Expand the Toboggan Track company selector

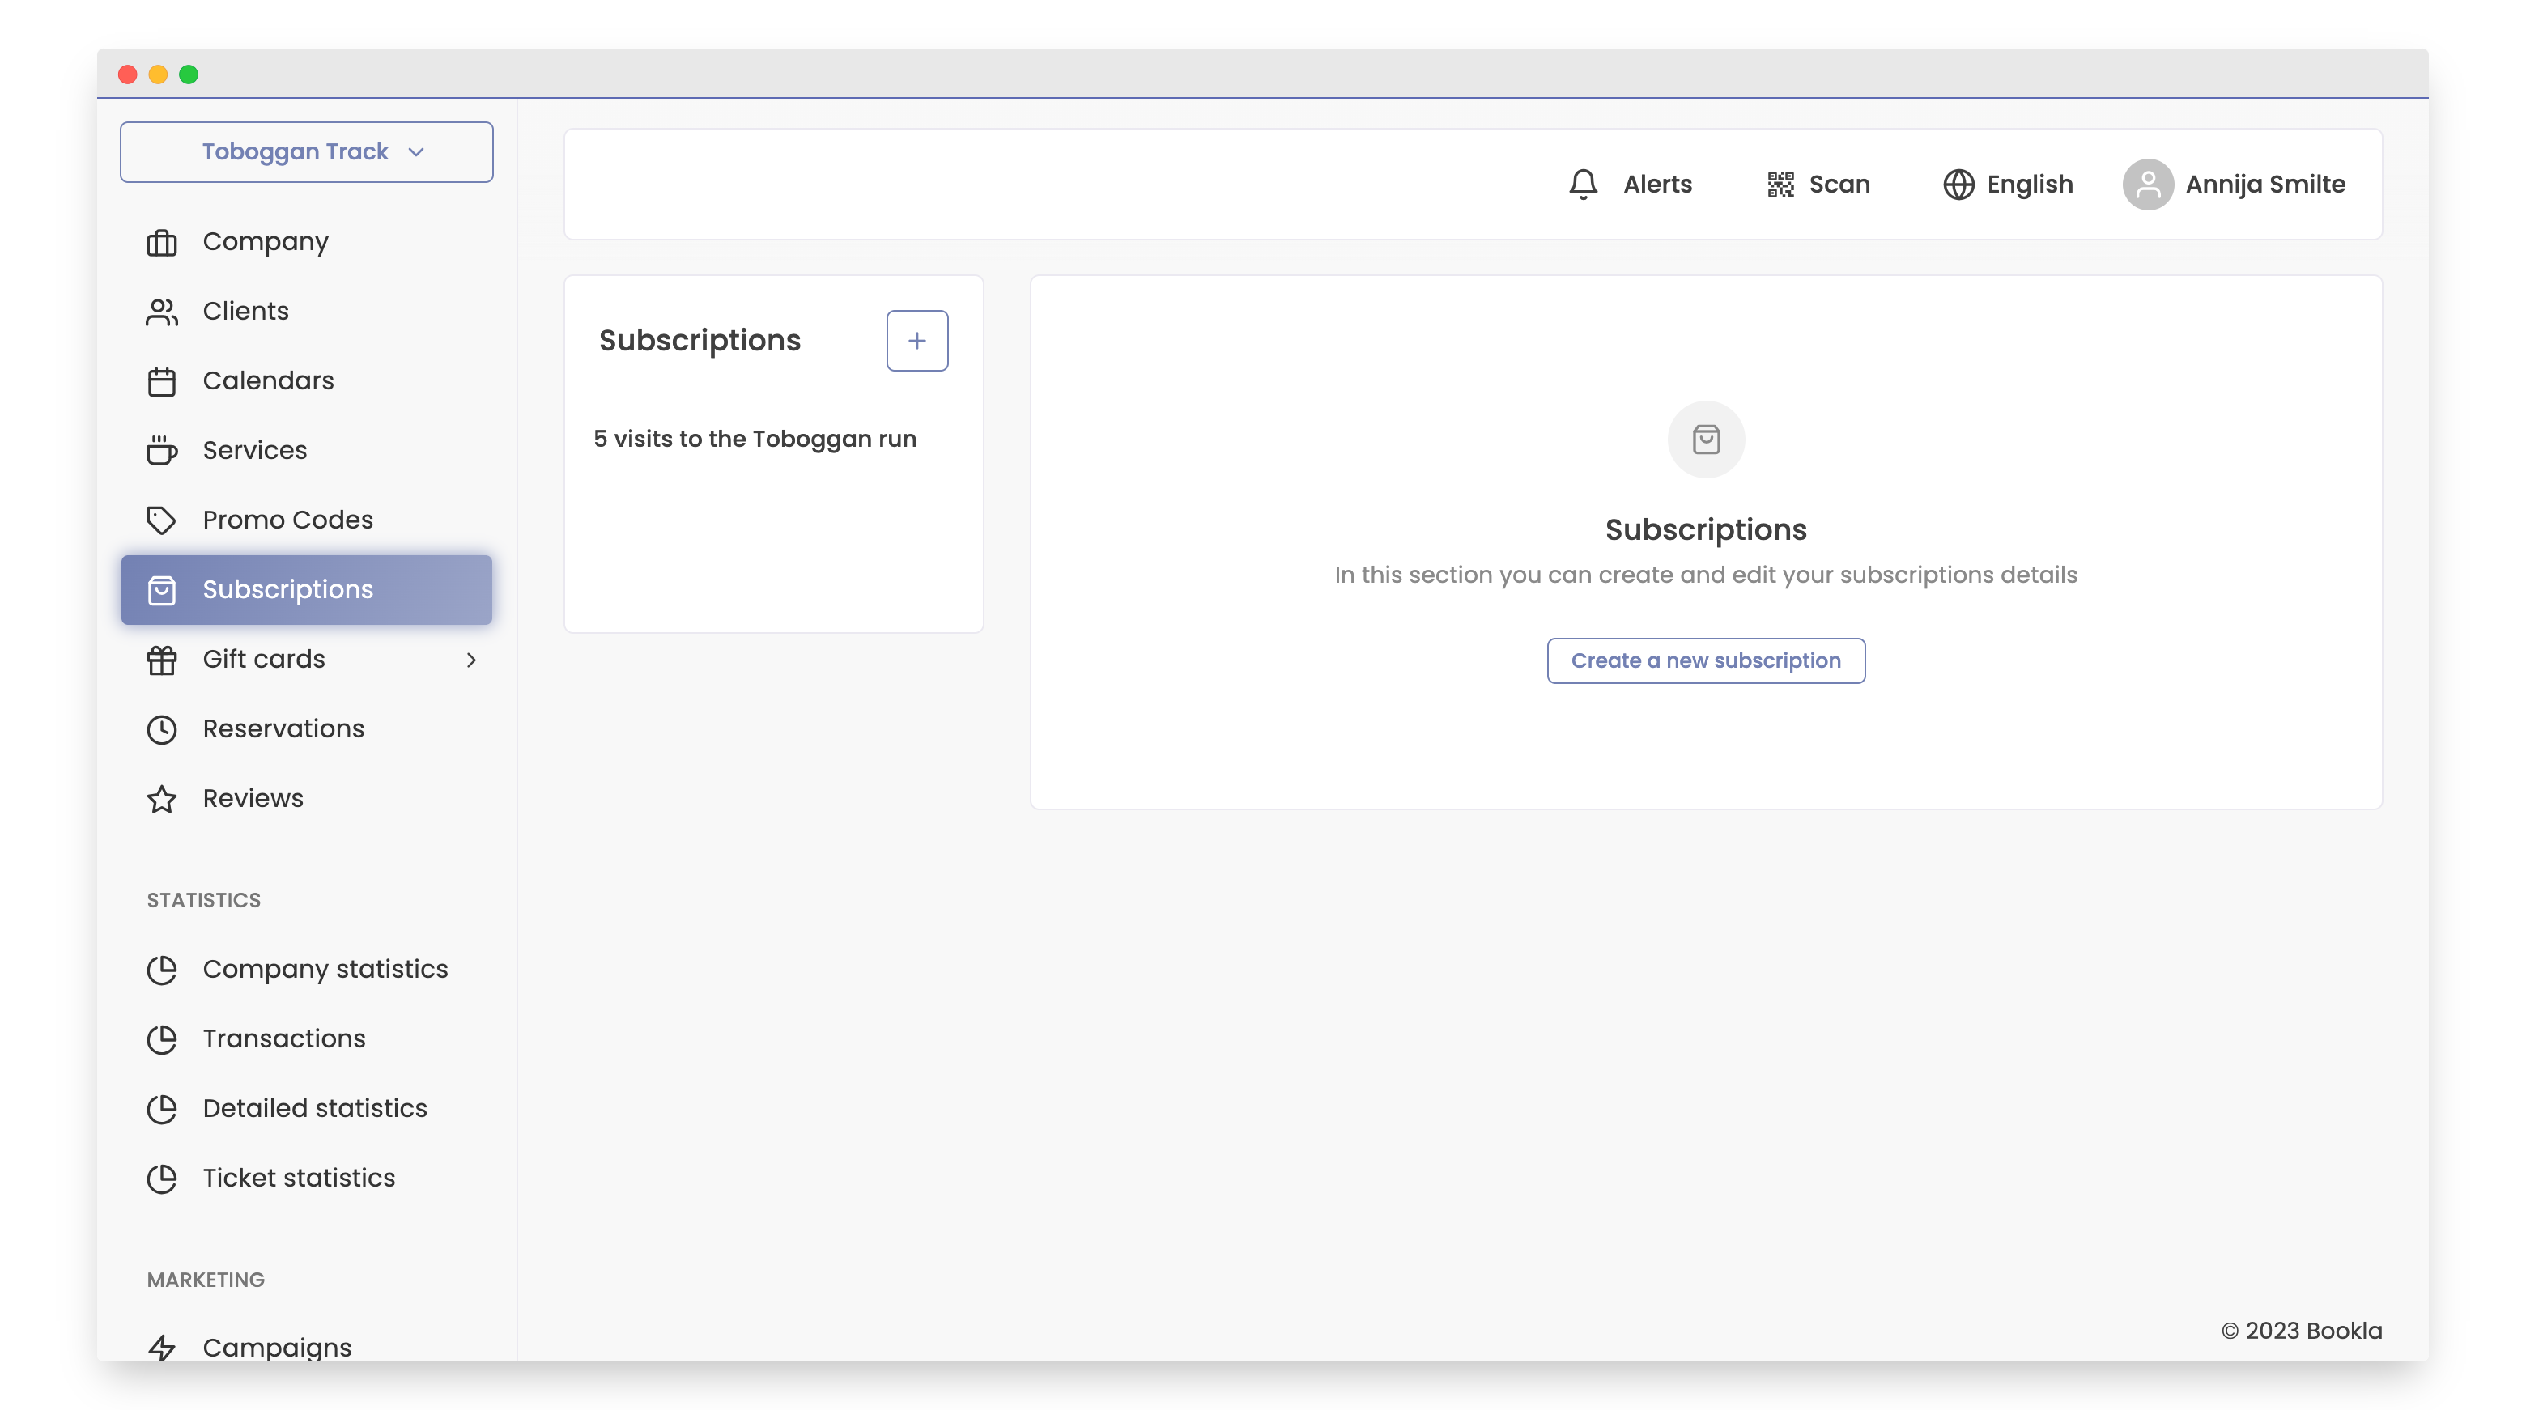click(x=306, y=152)
